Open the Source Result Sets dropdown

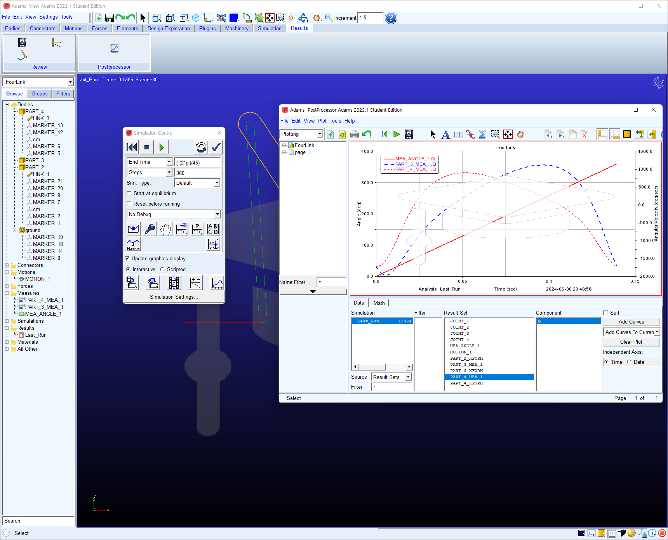point(408,377)
